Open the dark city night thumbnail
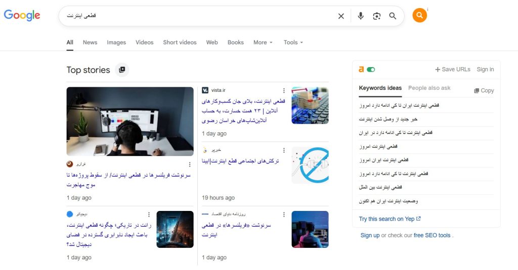 point(175,230)
